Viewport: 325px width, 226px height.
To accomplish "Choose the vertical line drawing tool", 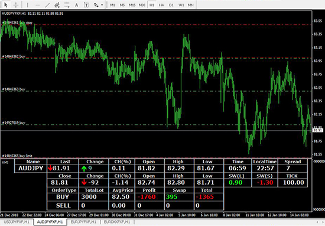I will coord(28,5).
